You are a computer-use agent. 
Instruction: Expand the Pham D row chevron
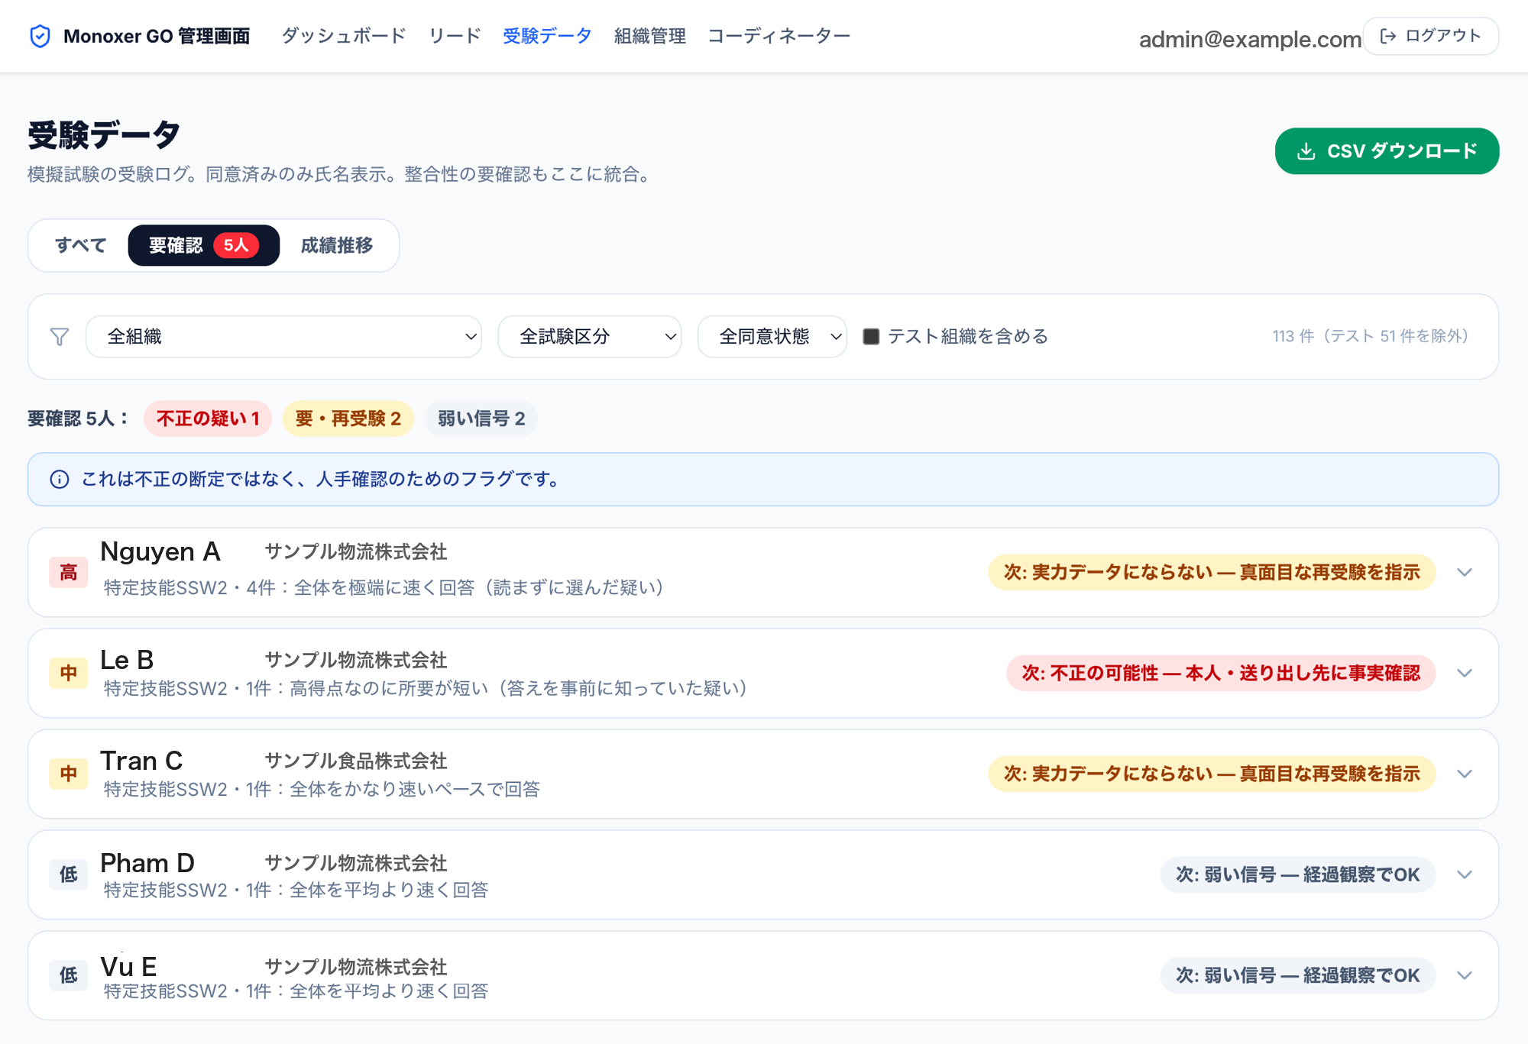(1465, 874)
